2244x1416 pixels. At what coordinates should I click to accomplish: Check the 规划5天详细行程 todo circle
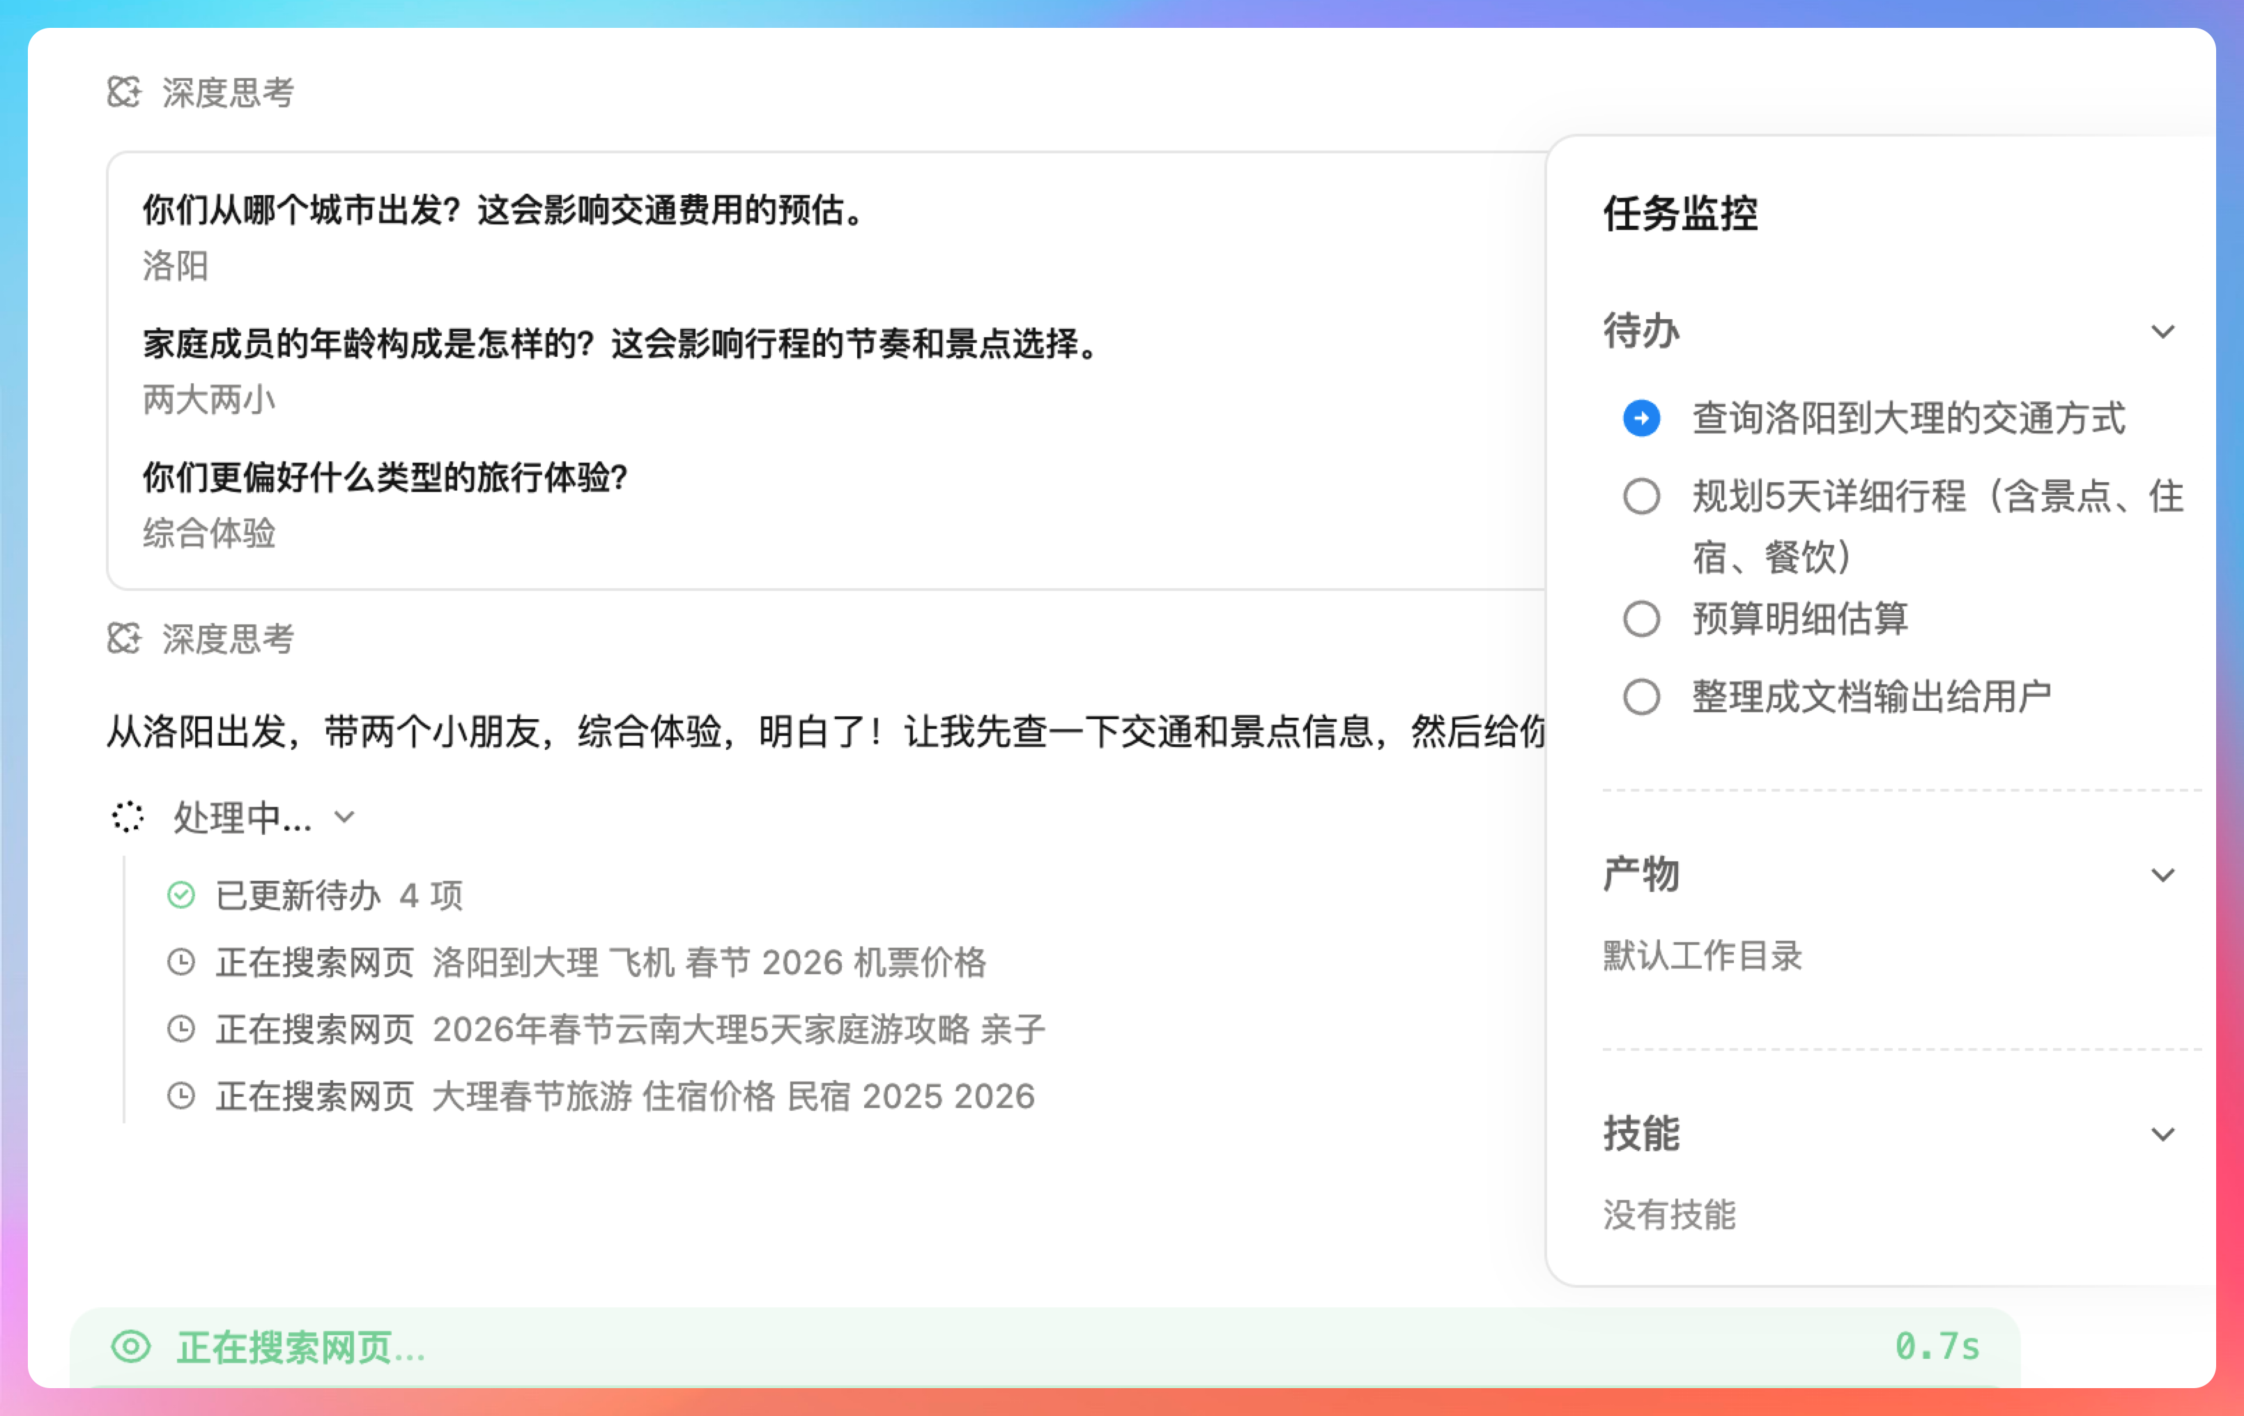1641,497
